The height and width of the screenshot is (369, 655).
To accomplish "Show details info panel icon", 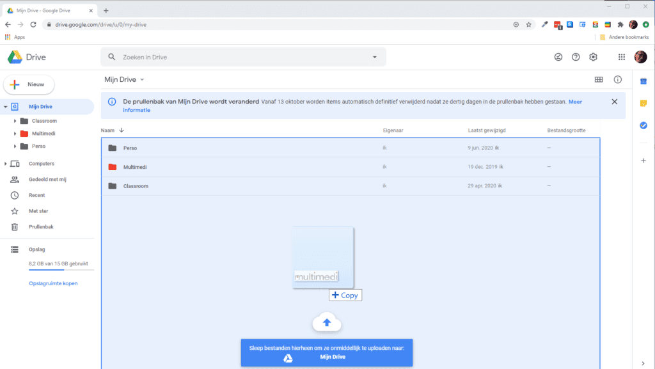I will [617, 80].
